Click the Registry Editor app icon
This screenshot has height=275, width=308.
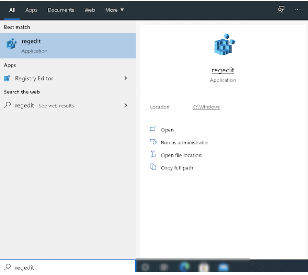coord(7,78)
